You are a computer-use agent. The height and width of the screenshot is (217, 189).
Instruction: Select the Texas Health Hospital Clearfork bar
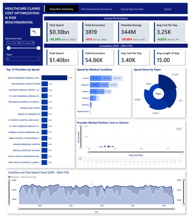tap(44, 162)
